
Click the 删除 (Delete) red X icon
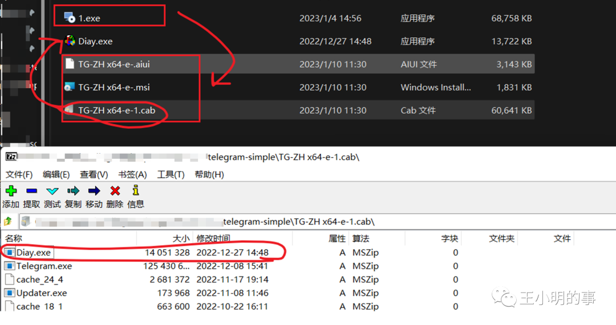click(x=115, y=191)
